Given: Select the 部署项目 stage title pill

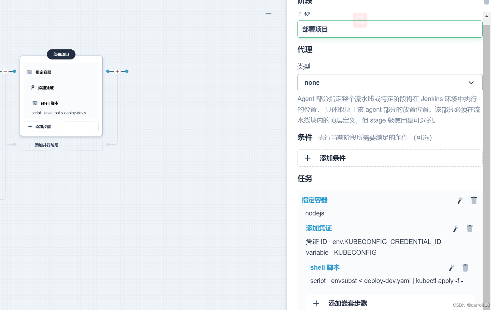Looking at the screenshot, I should 61,55.
